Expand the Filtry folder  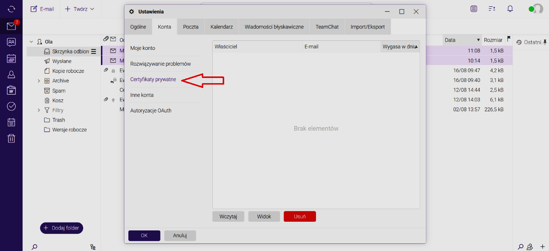pos(39,110)
